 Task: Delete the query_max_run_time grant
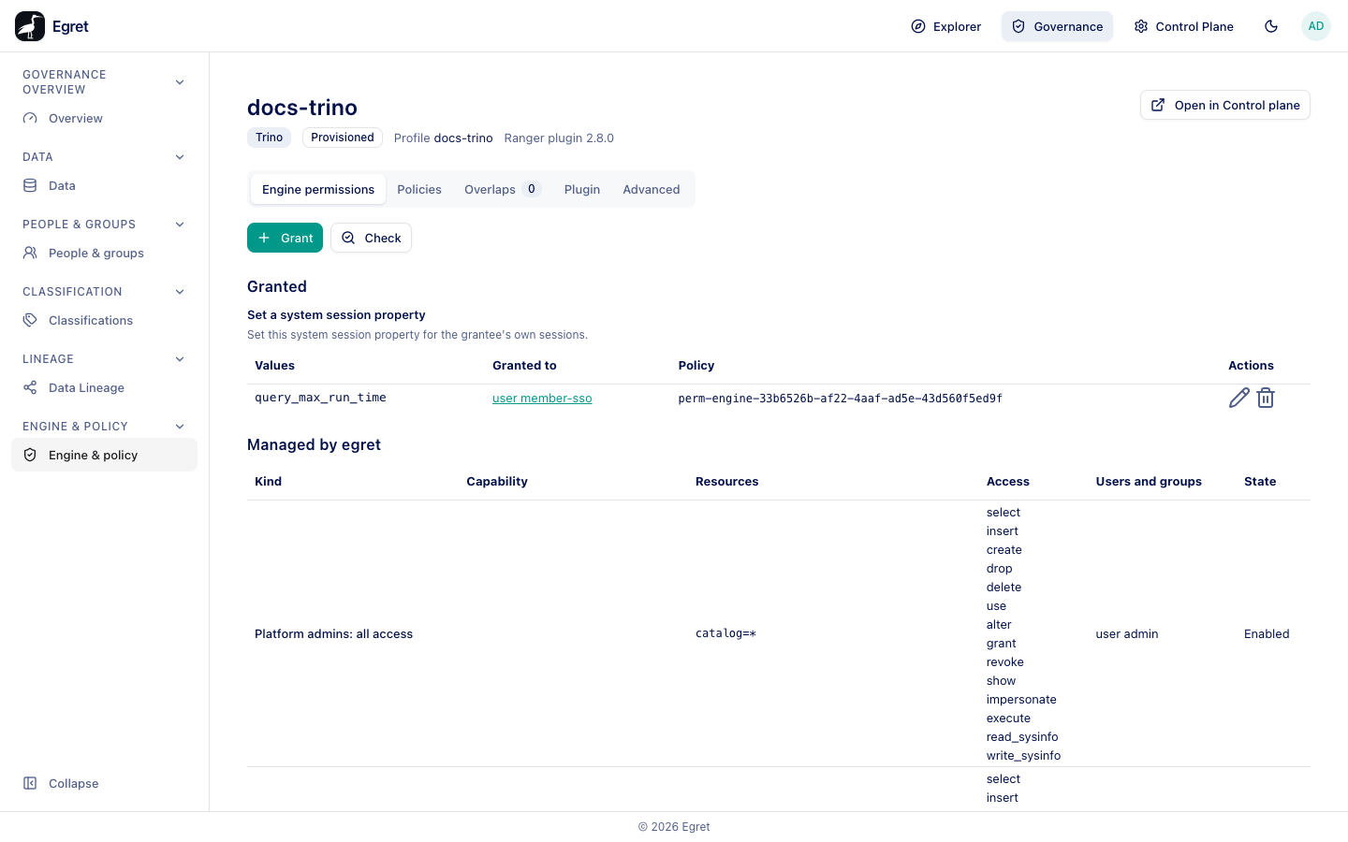[1266, 398]
